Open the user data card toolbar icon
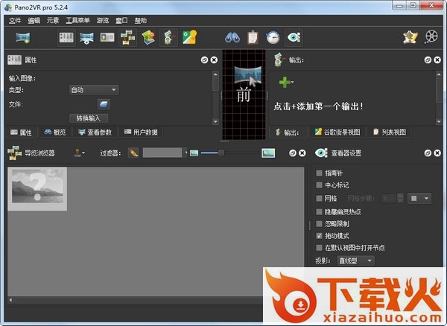447x326 pixels. [107, 37]
